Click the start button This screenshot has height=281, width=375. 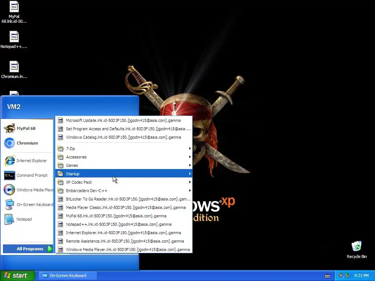(x=17, y=276)
